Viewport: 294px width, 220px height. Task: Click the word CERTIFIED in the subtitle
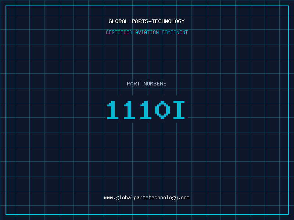coord(119,32)
